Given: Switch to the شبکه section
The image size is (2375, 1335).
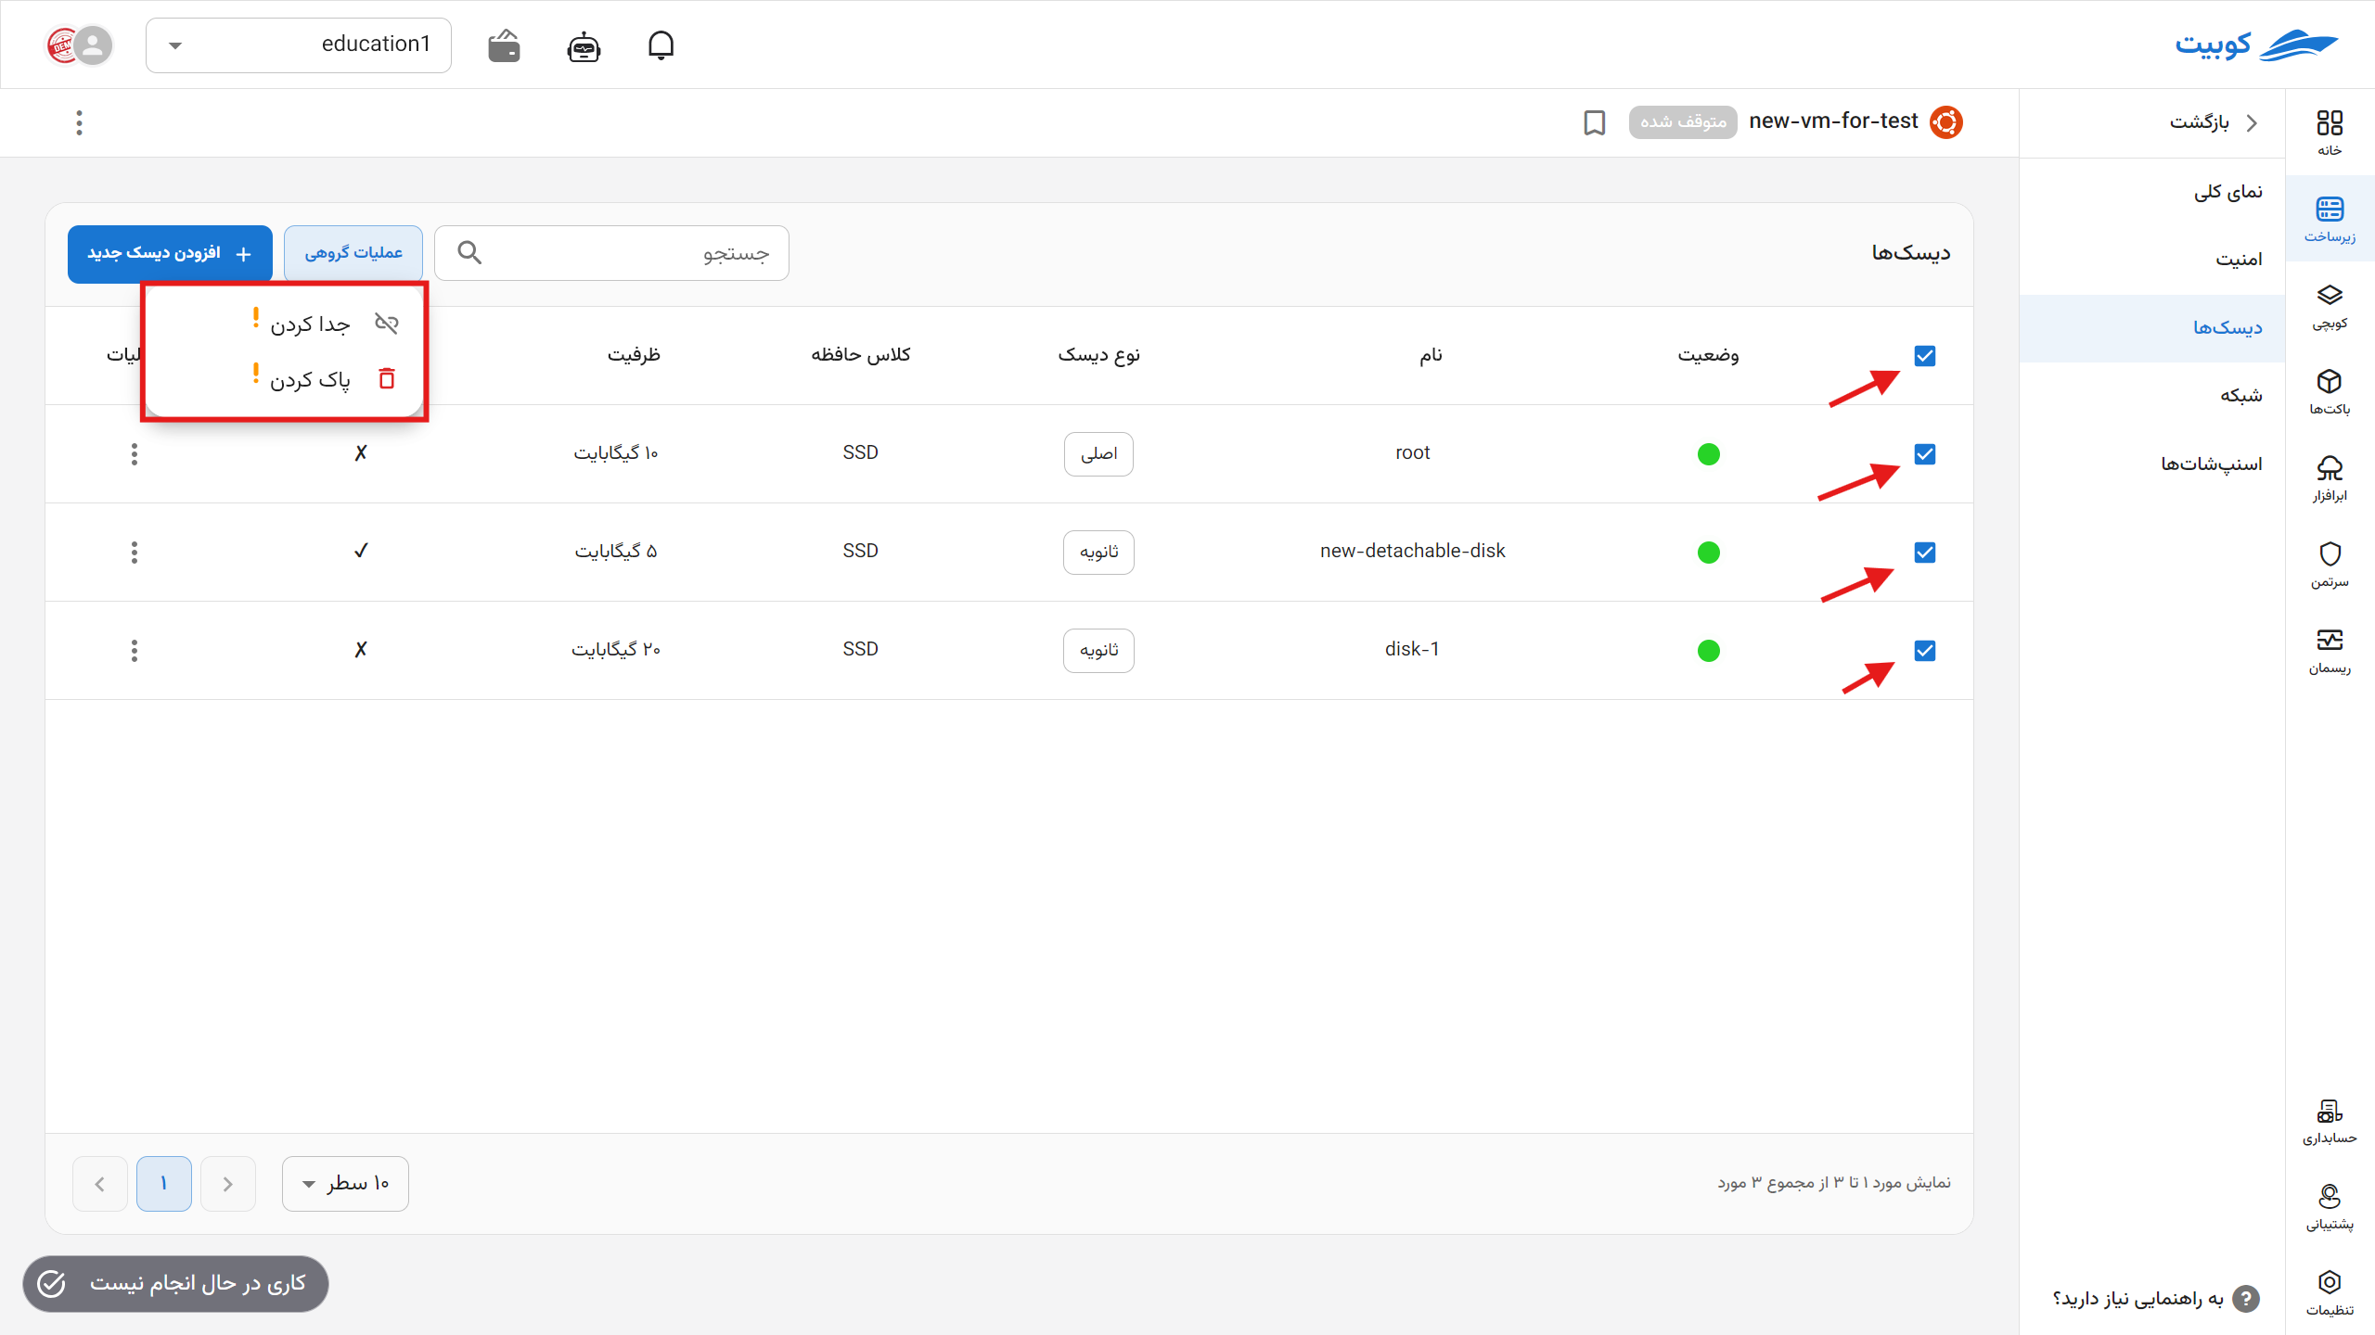Looking at the screenshot, I should (2240, 395).
